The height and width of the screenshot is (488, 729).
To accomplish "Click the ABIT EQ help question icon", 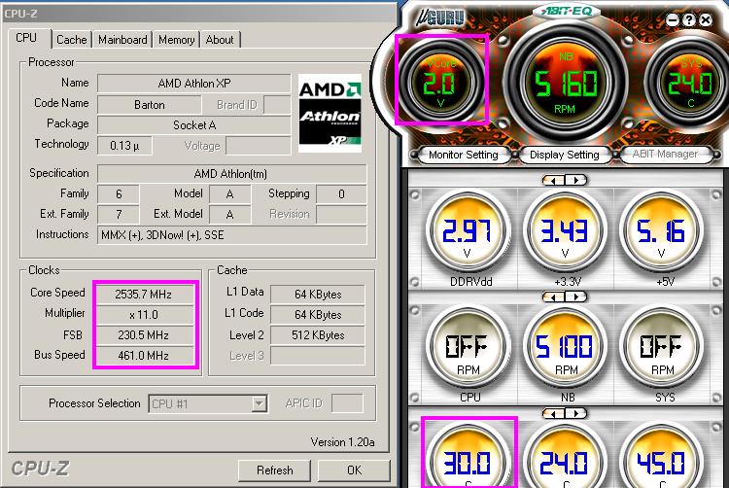I will 689,19.
